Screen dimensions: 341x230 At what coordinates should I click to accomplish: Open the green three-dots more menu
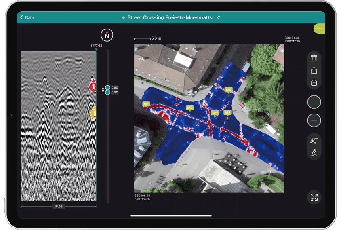(x=319, y=29)
